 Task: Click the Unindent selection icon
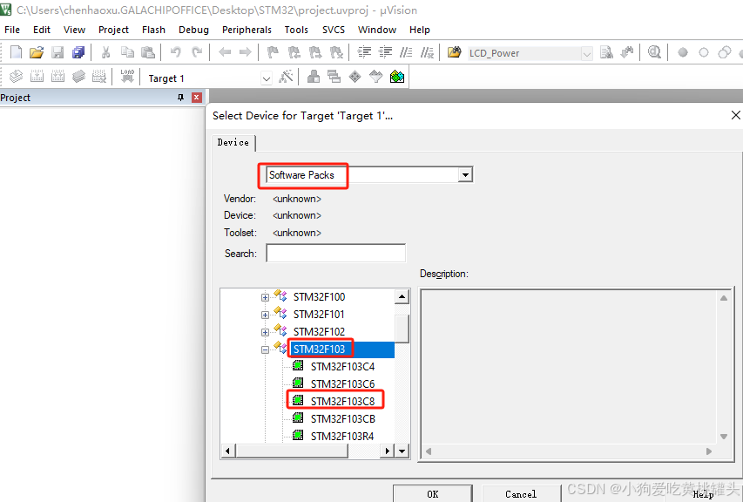pyautogui.click(x=385, y=52)
